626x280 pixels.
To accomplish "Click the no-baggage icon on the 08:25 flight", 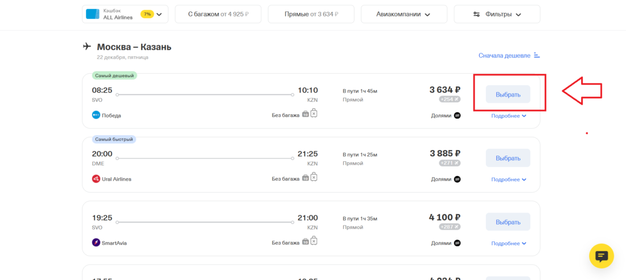I will pyautogui.click(x=313, y=114).
